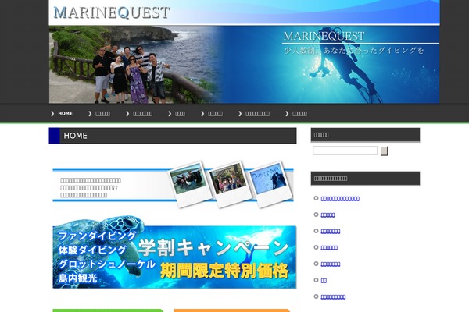469x312 pixels.
Task: Open the sand-writing polaroid photo
Action: pyautogui.click(x=270, y=184)
